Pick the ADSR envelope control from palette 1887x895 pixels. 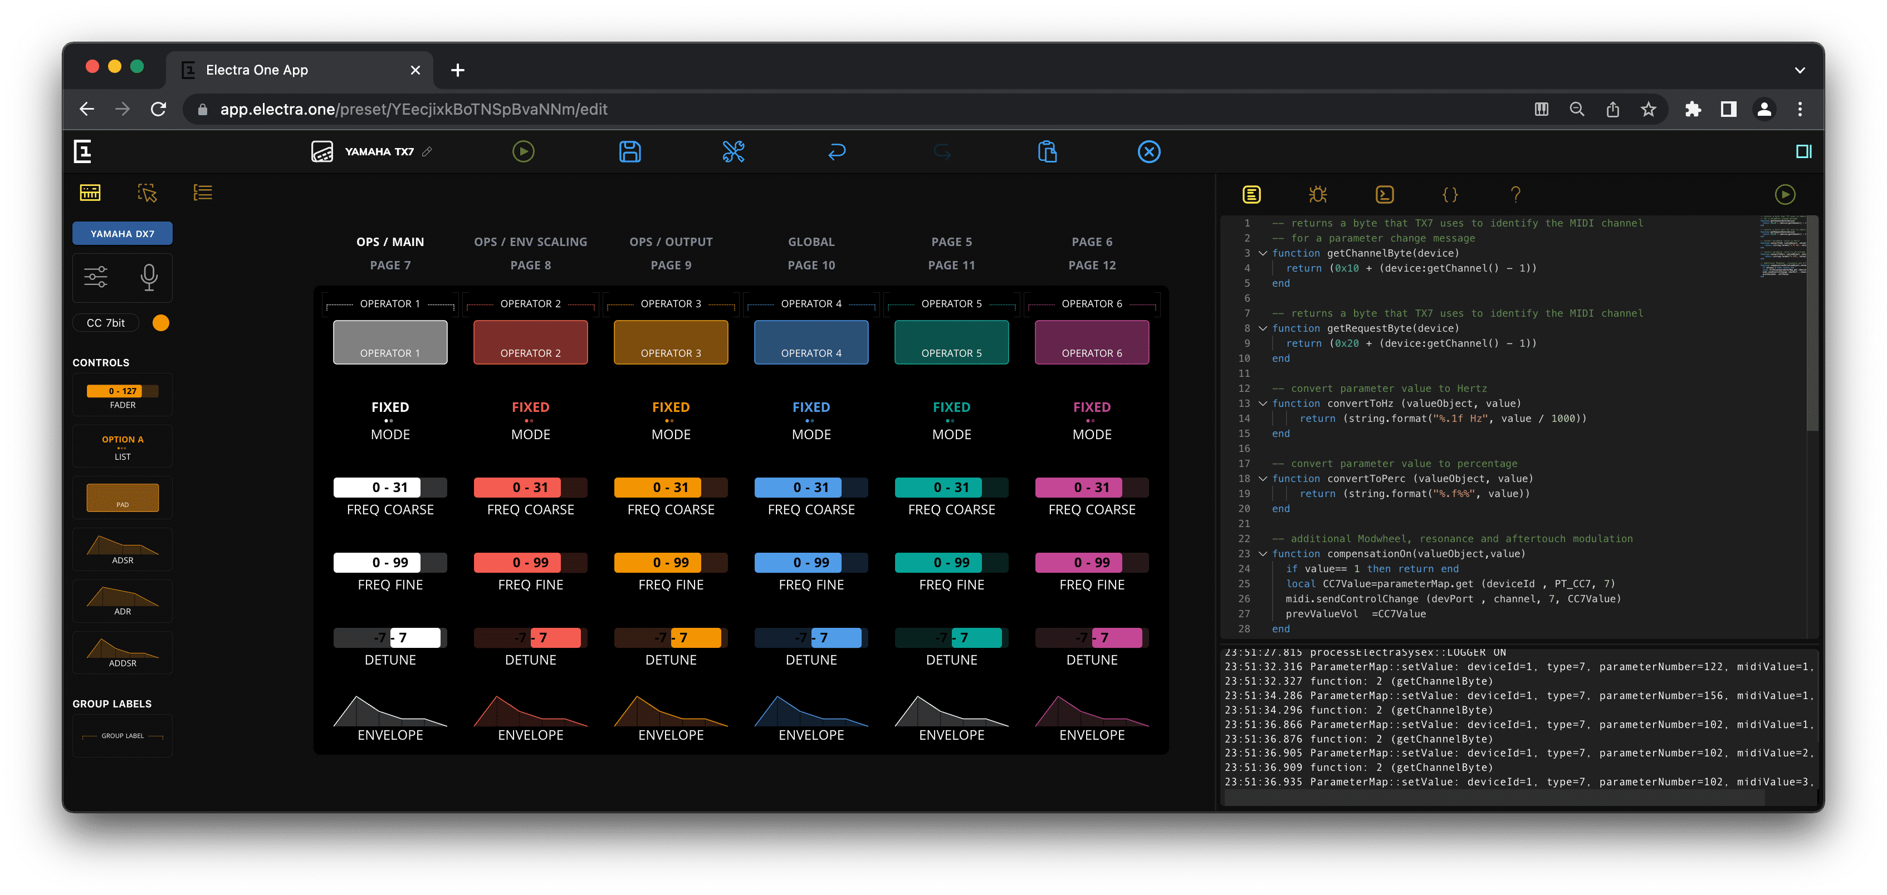pos(123,549)
